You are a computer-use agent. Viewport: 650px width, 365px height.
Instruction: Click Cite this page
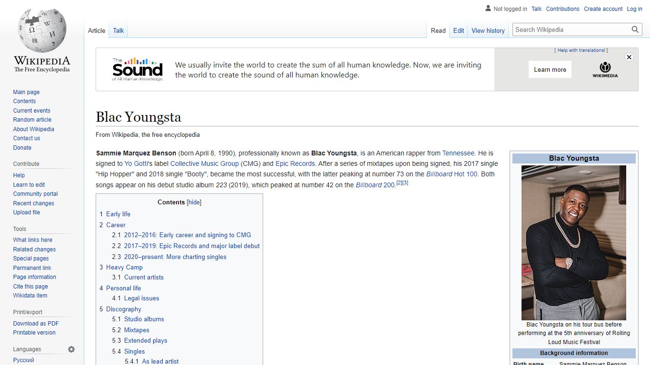pyautogui.click(x=30, y=287)
